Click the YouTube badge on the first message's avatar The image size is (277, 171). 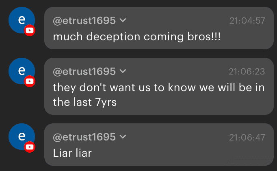click(x=30, y=31)
